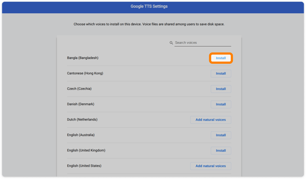Install the Danish (Denmark) voice

point(221,104)
